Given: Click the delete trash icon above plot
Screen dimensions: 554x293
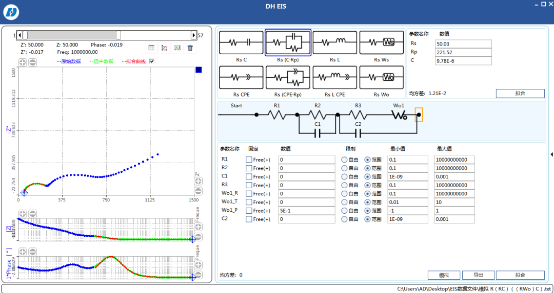Looking at the screenshot, I should click(190, 48).
